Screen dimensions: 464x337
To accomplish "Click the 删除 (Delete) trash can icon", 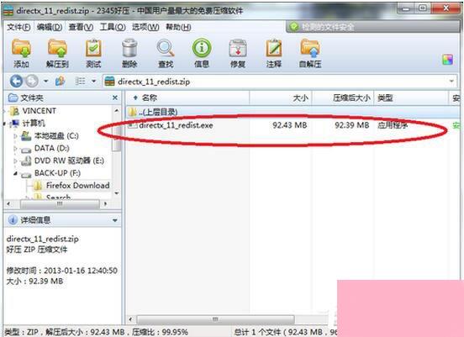I will coord(129,54).
